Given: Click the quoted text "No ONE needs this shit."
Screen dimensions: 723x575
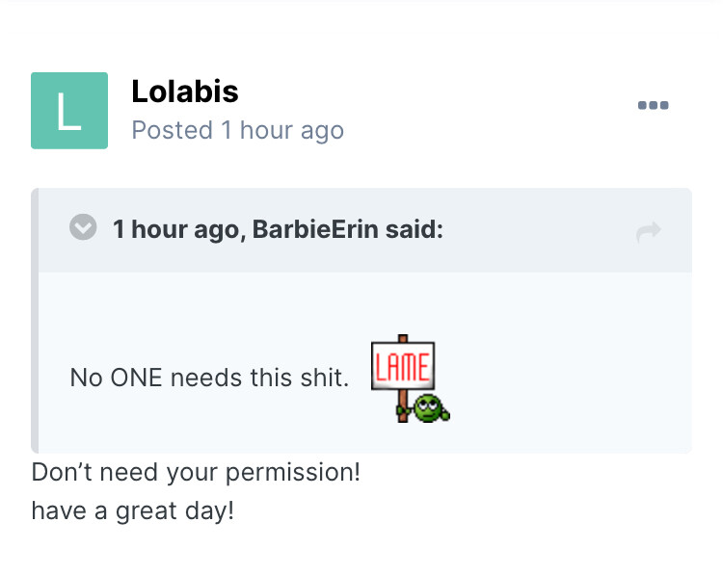Looking at the screenshot, I should [209, 379].
